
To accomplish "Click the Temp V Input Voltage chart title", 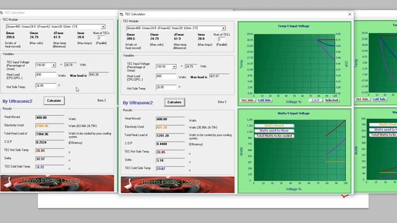I will [293, 26].
